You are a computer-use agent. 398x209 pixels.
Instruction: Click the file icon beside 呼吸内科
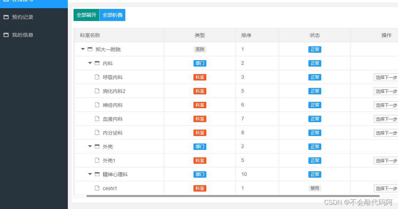point(97,77)
